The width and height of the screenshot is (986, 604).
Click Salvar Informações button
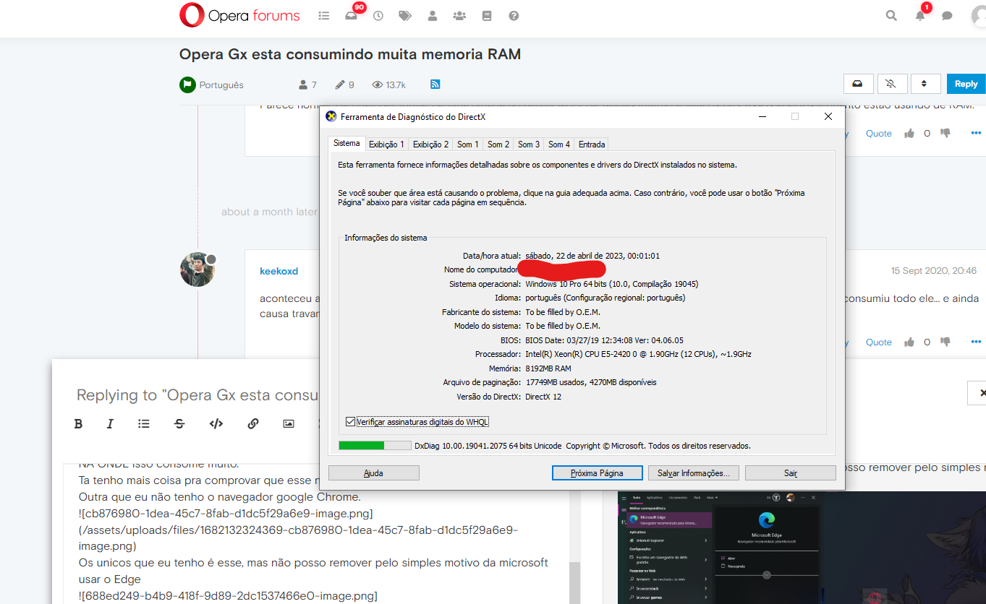click(x=694, y=473)
